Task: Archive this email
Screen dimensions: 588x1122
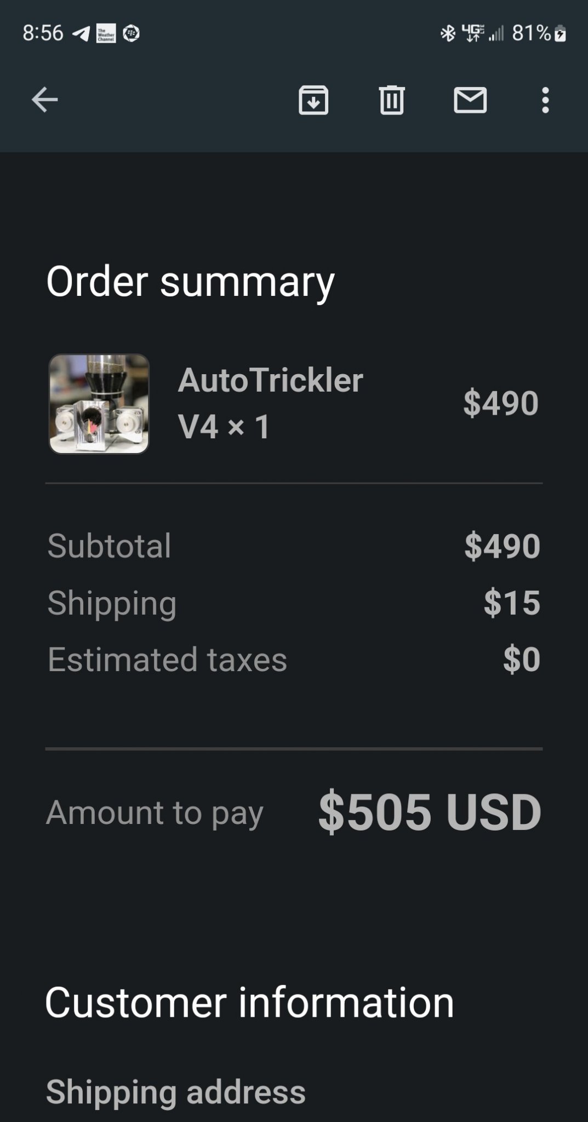Action: click(x=313, y=100)
